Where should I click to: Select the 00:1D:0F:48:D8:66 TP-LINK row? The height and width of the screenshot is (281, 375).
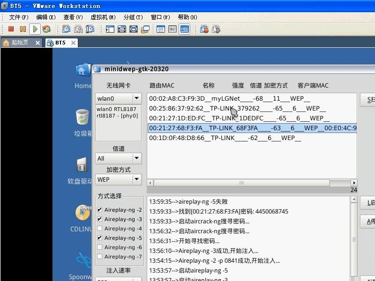[252, 138]
